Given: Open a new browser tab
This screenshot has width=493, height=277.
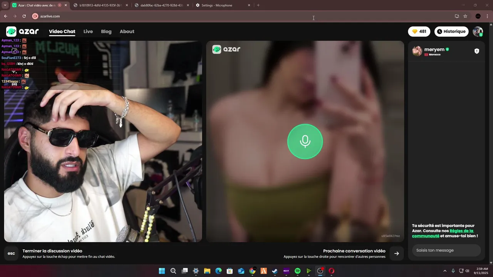Looking at the screenshot, I should click(x=258, y=5).
